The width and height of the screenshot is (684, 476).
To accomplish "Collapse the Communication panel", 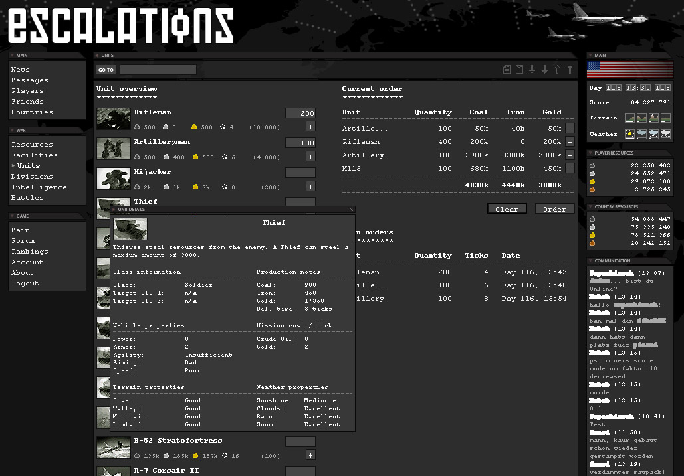I will pyautogui.click(x=590, y=261).
